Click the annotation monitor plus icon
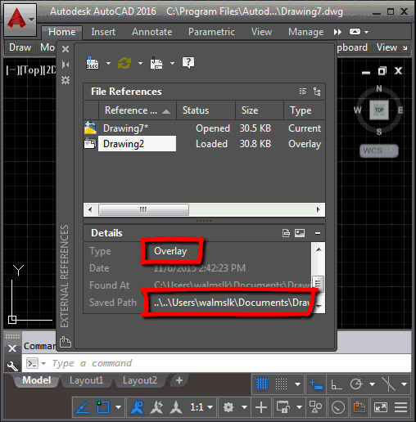 pyautogui.click(x=261, y=407)
